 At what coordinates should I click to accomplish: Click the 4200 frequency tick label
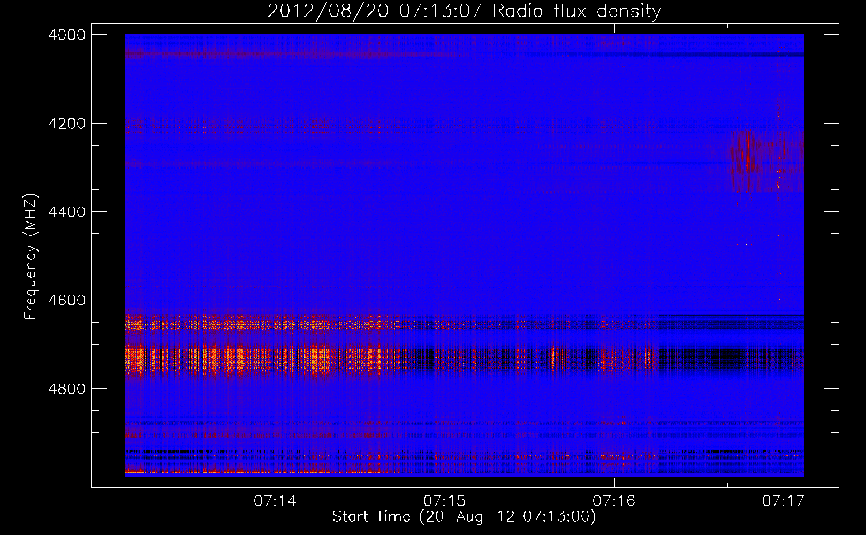[67, 124]
